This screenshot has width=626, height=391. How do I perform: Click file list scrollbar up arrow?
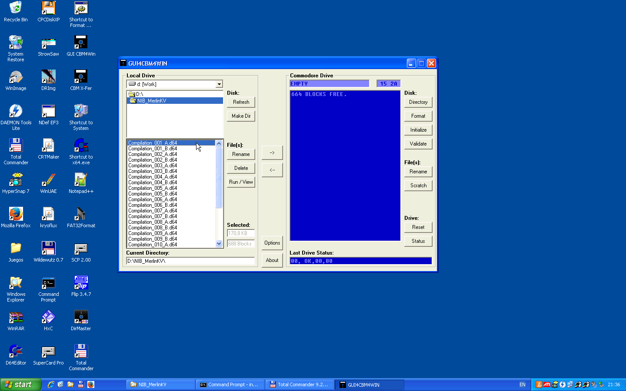coord(219,143)
